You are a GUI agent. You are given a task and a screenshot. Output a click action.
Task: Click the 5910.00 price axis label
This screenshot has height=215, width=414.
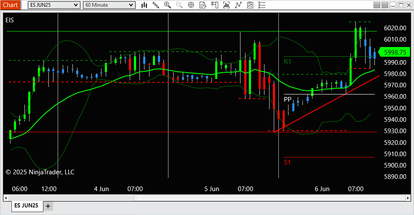tap(395, 154)
